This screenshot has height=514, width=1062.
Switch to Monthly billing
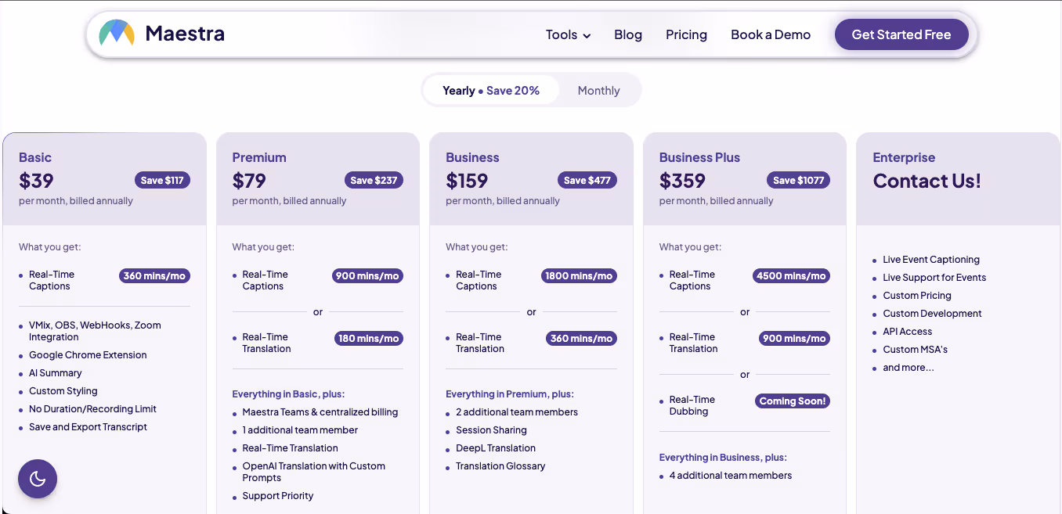click(598, 91)
